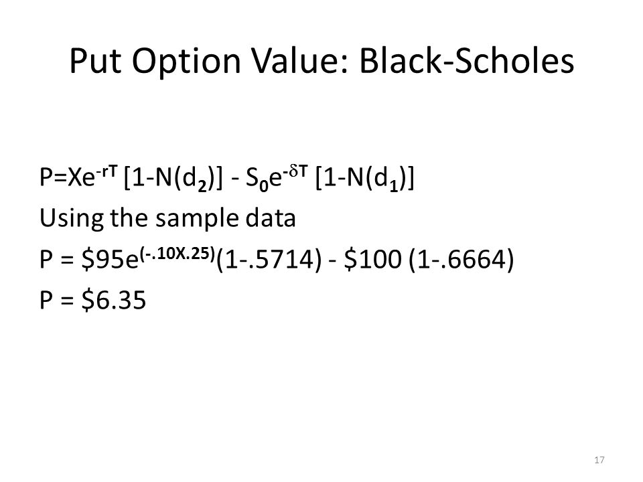Click the word 'Black-Scholes' in the title
The height and width of the screenshot is (482, 643).
tap(467, 60)
